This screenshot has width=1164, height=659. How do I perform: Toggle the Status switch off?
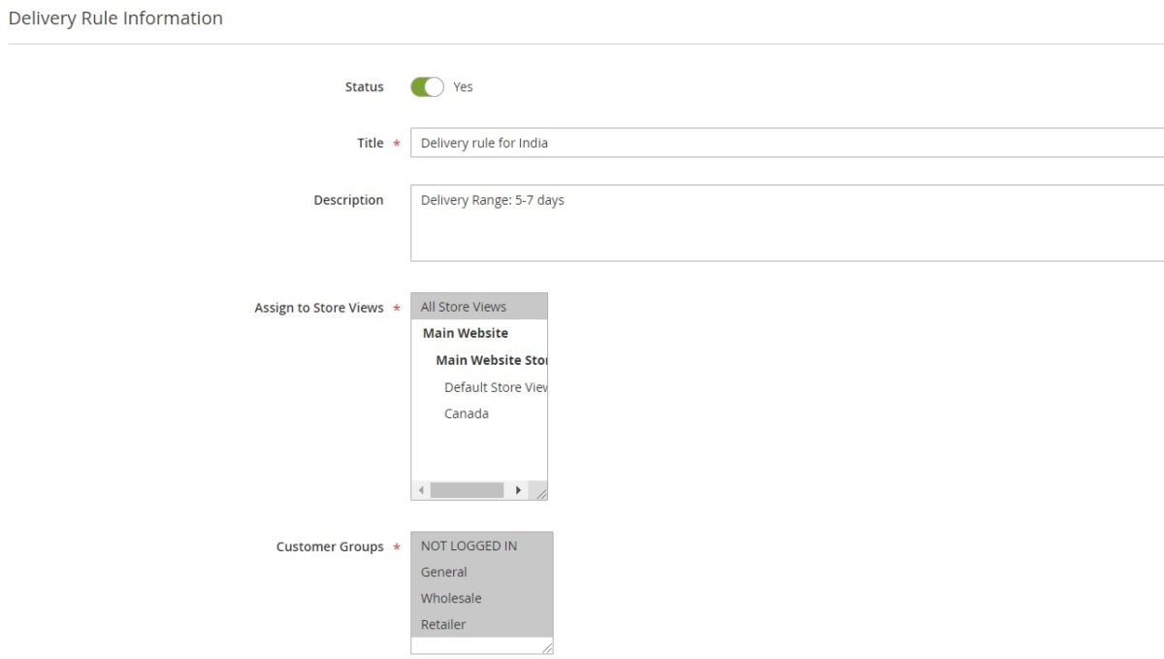[x=428, y=86]
